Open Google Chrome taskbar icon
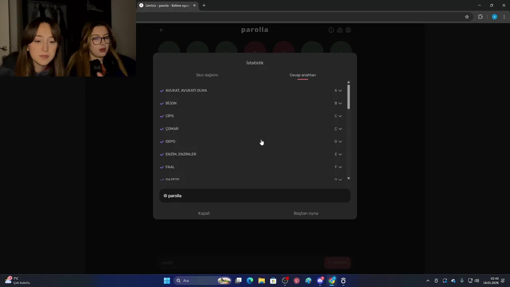510x287 pixels. (x=332, y=281)
